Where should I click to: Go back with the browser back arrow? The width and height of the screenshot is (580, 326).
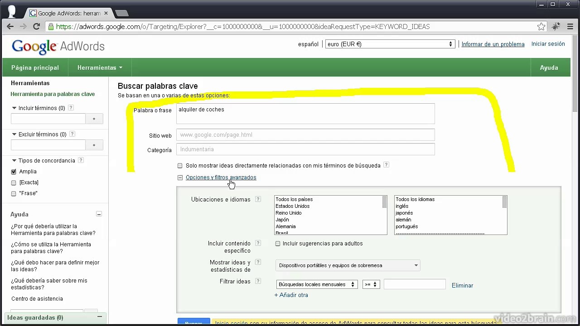[10, 27]
